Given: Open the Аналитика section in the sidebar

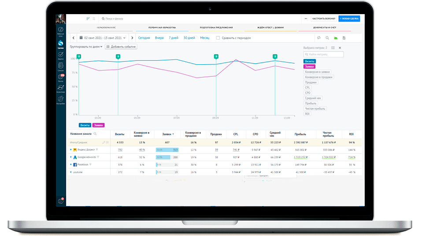Looking at the screenshot, I should pyautogui.click(x=61, y=88).
